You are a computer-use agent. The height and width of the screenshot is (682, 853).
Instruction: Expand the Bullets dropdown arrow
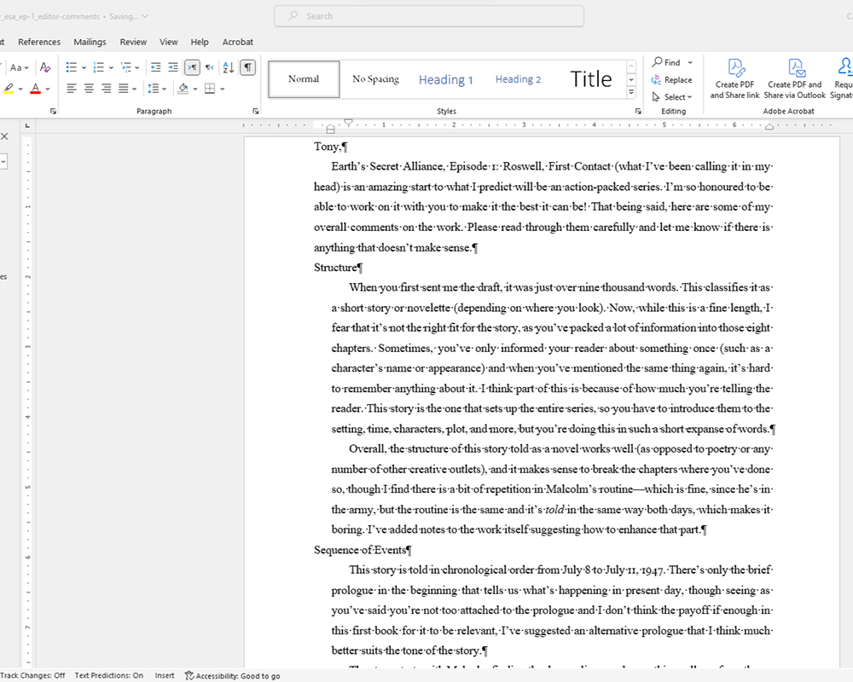coord(84,68)
